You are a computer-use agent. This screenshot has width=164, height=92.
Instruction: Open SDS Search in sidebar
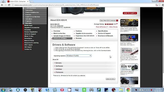(x=28, y=47)
